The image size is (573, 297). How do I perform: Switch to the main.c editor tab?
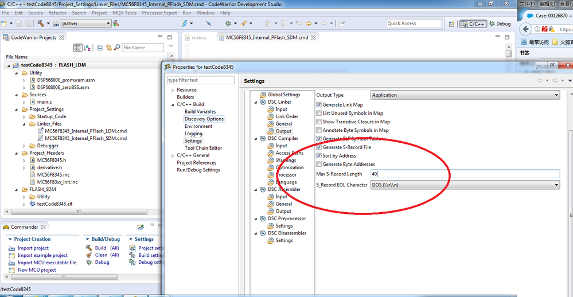[196, 38]
